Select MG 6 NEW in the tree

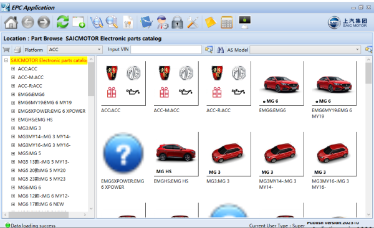pyautogui.click(x=41, y=204)
